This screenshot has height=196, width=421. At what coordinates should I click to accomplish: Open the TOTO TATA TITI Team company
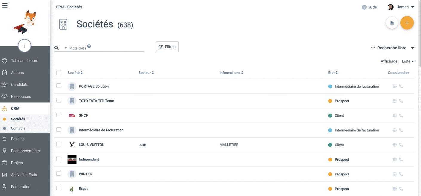click(96, 101)
